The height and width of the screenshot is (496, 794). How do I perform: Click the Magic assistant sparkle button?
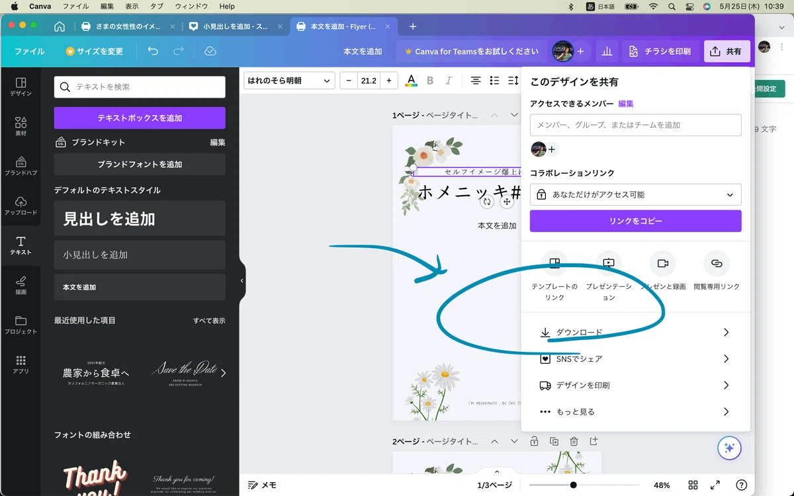(x=729, y=448)
